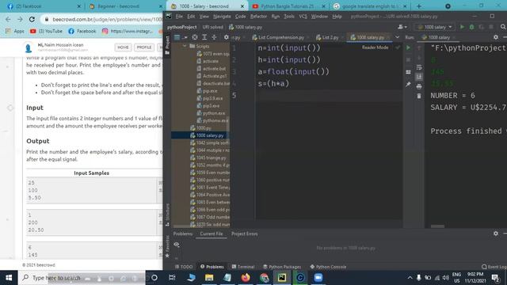Screen dimensions: 507x285
Task: Click pythonProject in the breadcrumb bar
Action: tap(181, 27)
